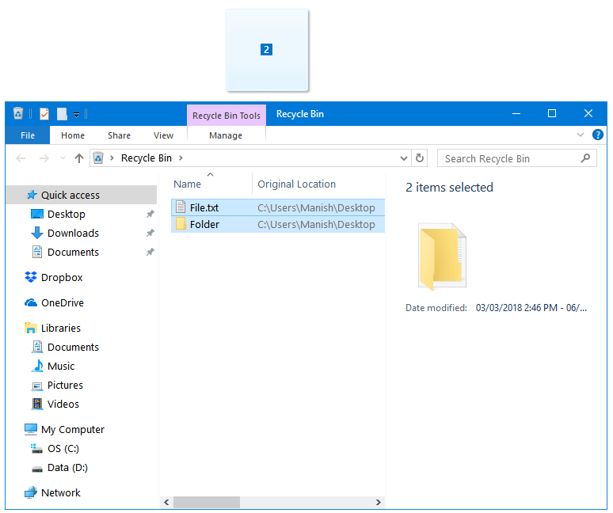Click the File.txt original location cell
Image resolution: width=613 pixels, height=513 pixels.
coord(316,207)
